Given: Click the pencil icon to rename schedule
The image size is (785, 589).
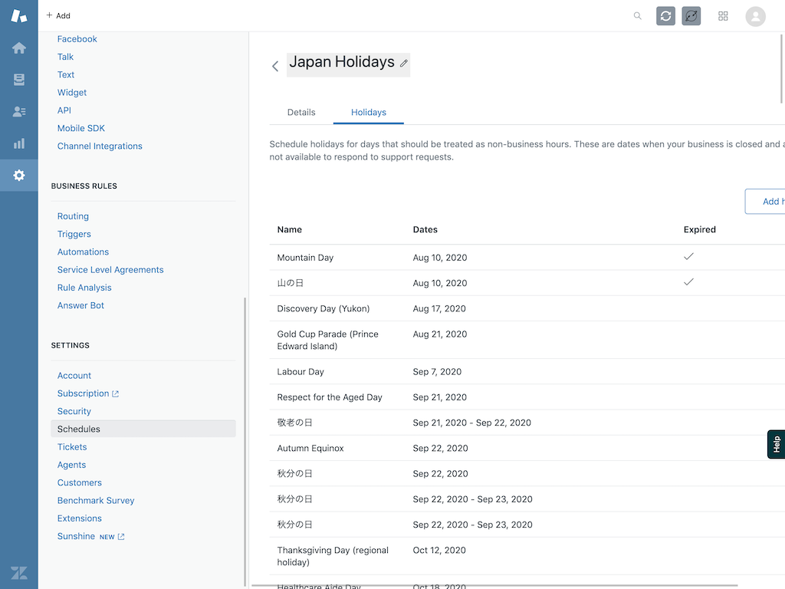Looking at the screenshot, I should pos(404,64).
